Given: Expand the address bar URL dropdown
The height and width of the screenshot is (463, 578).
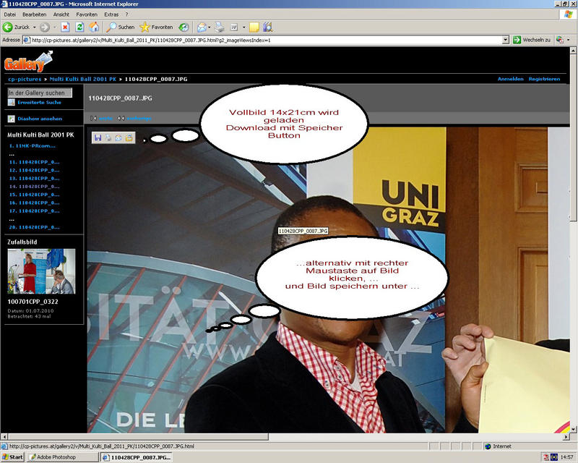Looking at the screenshot, I should [x=506, y=40].
